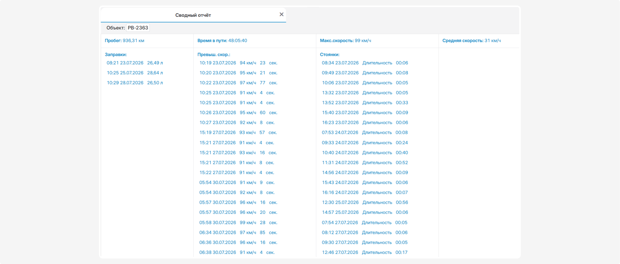Open parking entry 10:40 24.07.2026

pos(365,153)
